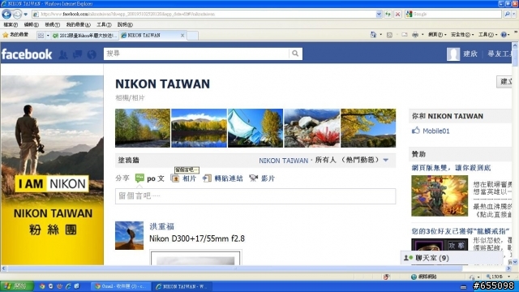Open the 工具(T) menu in menu bar
Image resolution: width=519 pixels, height=292 pixels.
(104, 24)
